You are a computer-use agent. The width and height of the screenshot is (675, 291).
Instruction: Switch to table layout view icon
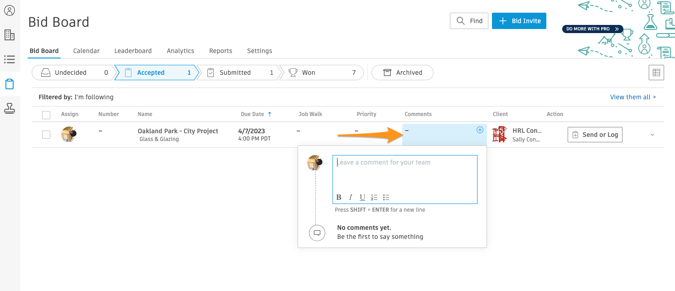click(x=656, y=73)
